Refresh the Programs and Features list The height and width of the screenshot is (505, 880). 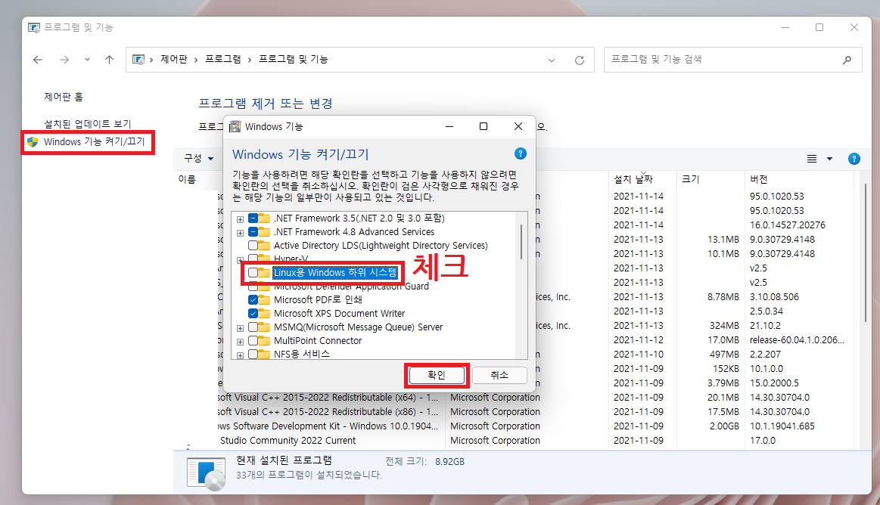(x=579, y=60)
